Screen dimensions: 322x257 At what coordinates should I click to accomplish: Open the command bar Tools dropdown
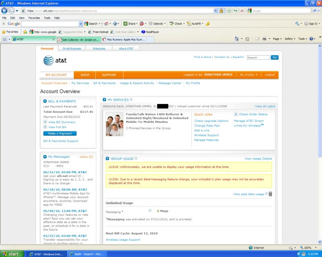point(303,39)
